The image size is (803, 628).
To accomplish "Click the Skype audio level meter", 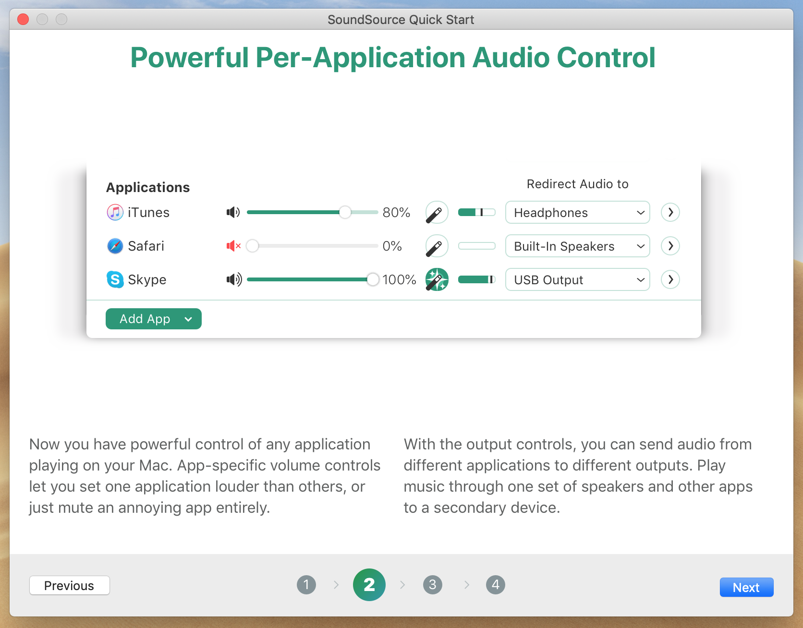I will [x=477, y=279].
